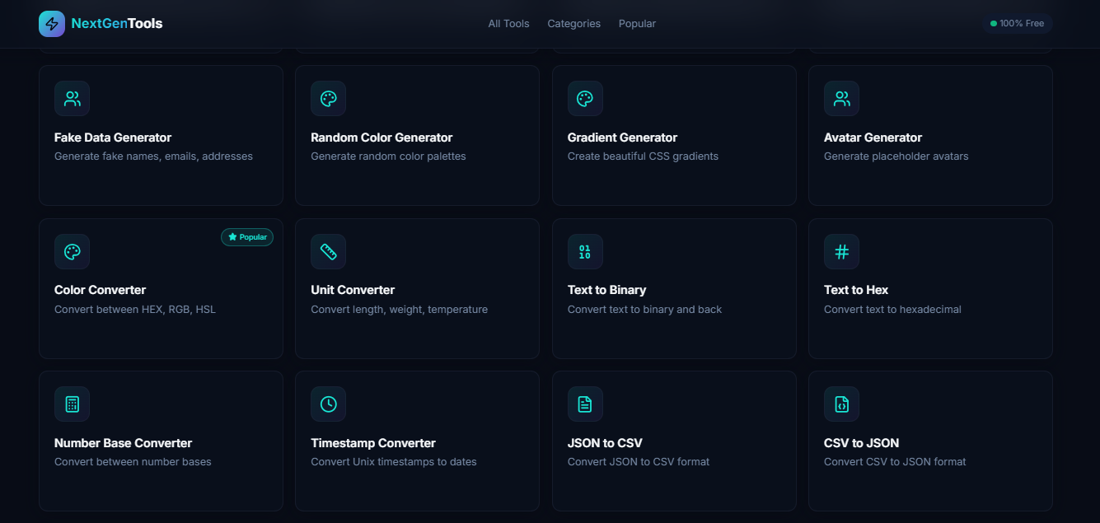Image resolution: width=1100 pixels, height=523 pixels.
Task: Open the Number Base Converter calculator icon
Action: pyautogui.click(x=72, y=404)
